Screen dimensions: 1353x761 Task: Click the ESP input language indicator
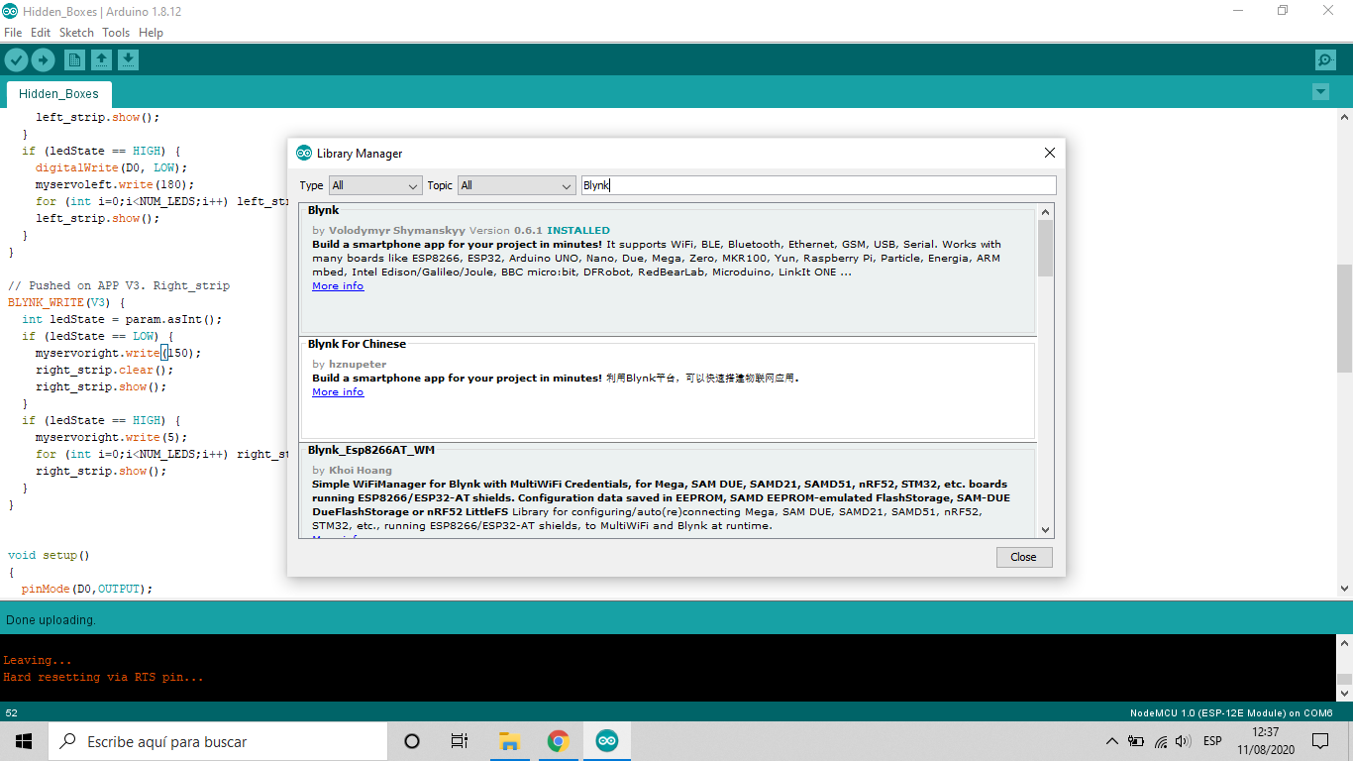click(x=1212, y=741)
